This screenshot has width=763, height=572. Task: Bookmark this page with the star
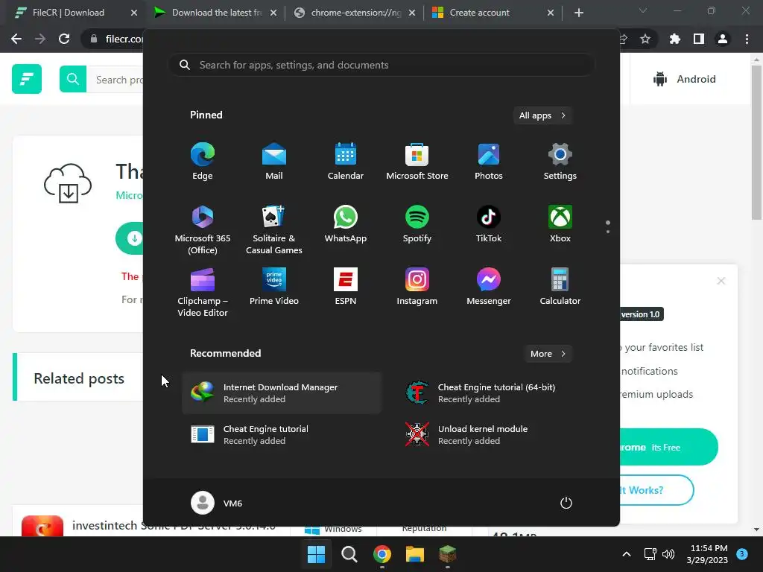click(645, 39)
